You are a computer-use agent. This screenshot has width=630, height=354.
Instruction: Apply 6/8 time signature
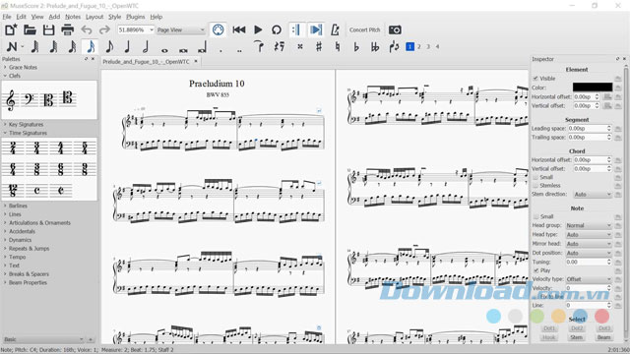tap(60, 169)
